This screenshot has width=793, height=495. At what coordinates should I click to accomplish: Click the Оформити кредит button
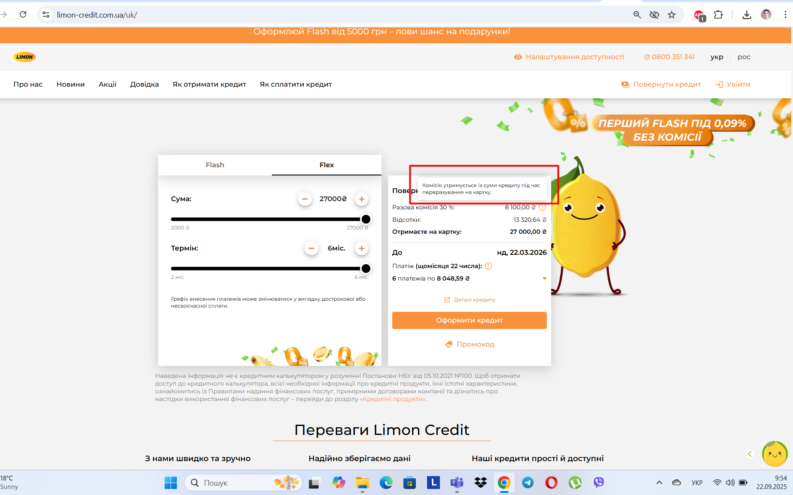pos(469,320)
